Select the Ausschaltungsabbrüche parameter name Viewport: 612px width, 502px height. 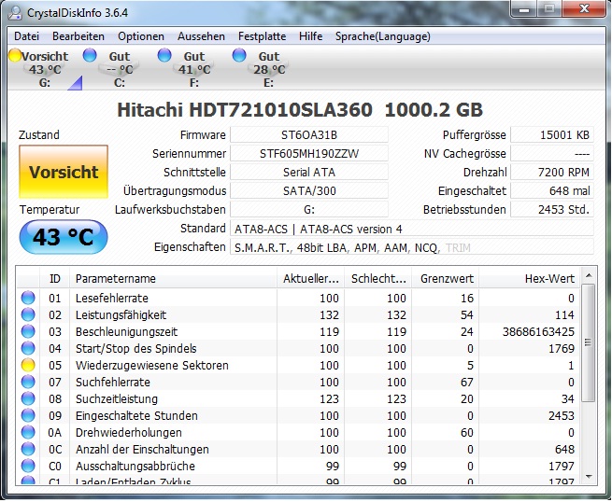point(135,467)
